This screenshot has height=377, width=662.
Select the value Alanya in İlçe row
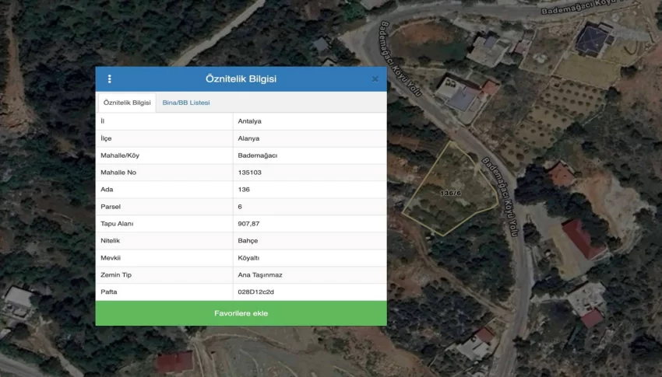(x=248, y=138)
